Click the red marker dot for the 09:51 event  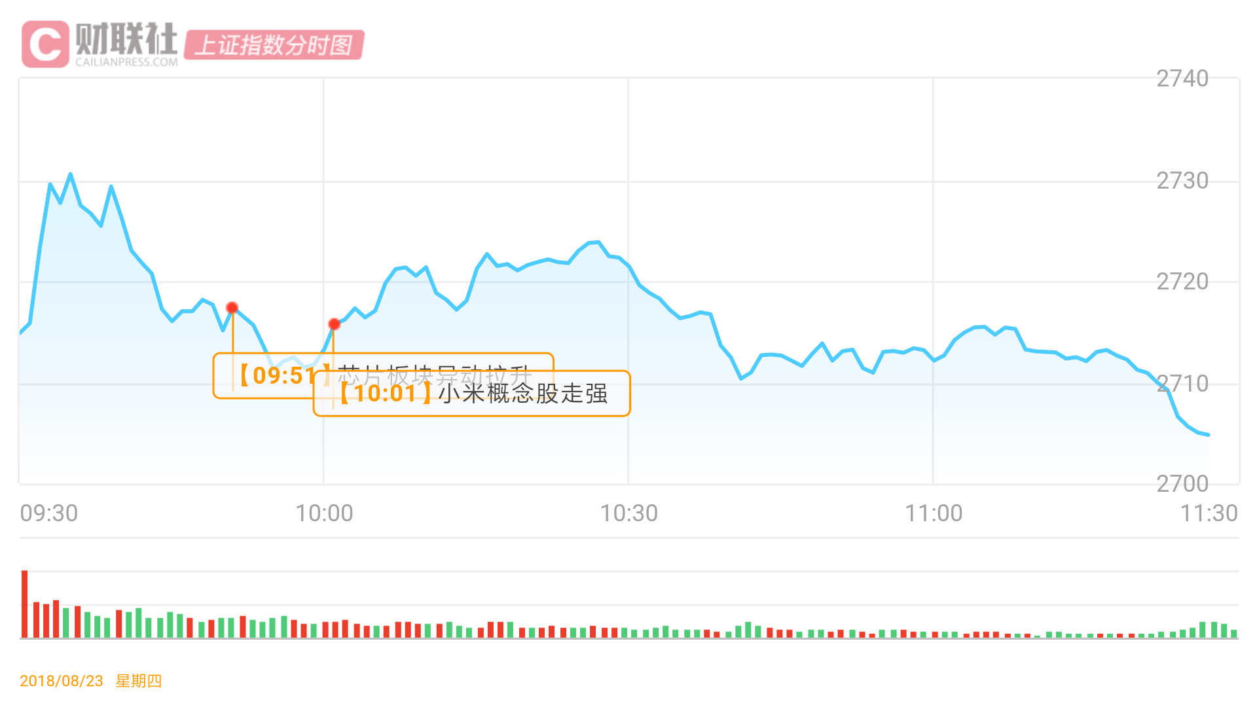[x=232, y=308]
